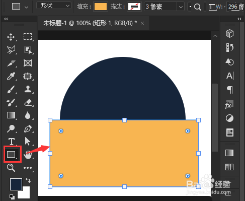Click the foreground color swatch
Image resolution: width=245 pixels, height=201 pixels.
(16, 184)
